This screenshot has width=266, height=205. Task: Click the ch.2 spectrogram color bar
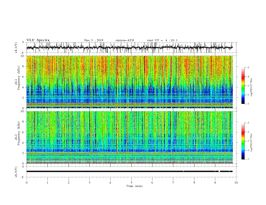243,141
